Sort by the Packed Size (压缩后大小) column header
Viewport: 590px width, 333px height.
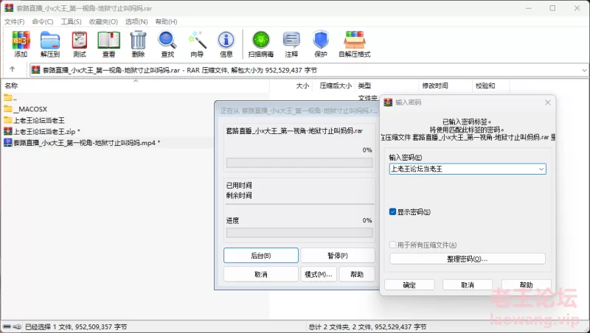pyautogui.click(x=336, y=85)
